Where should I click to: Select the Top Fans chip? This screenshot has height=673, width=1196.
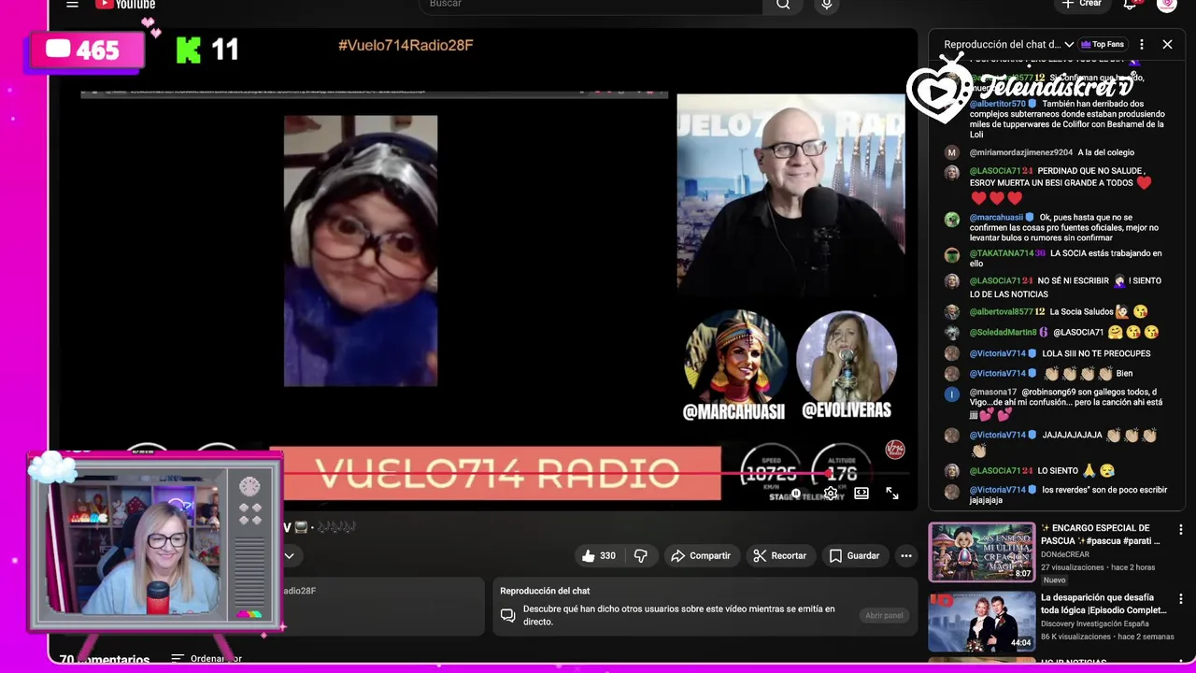tap(1103, 44)
